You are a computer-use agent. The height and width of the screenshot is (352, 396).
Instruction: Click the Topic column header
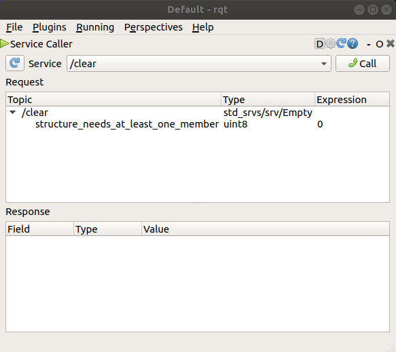click(113, 100)
